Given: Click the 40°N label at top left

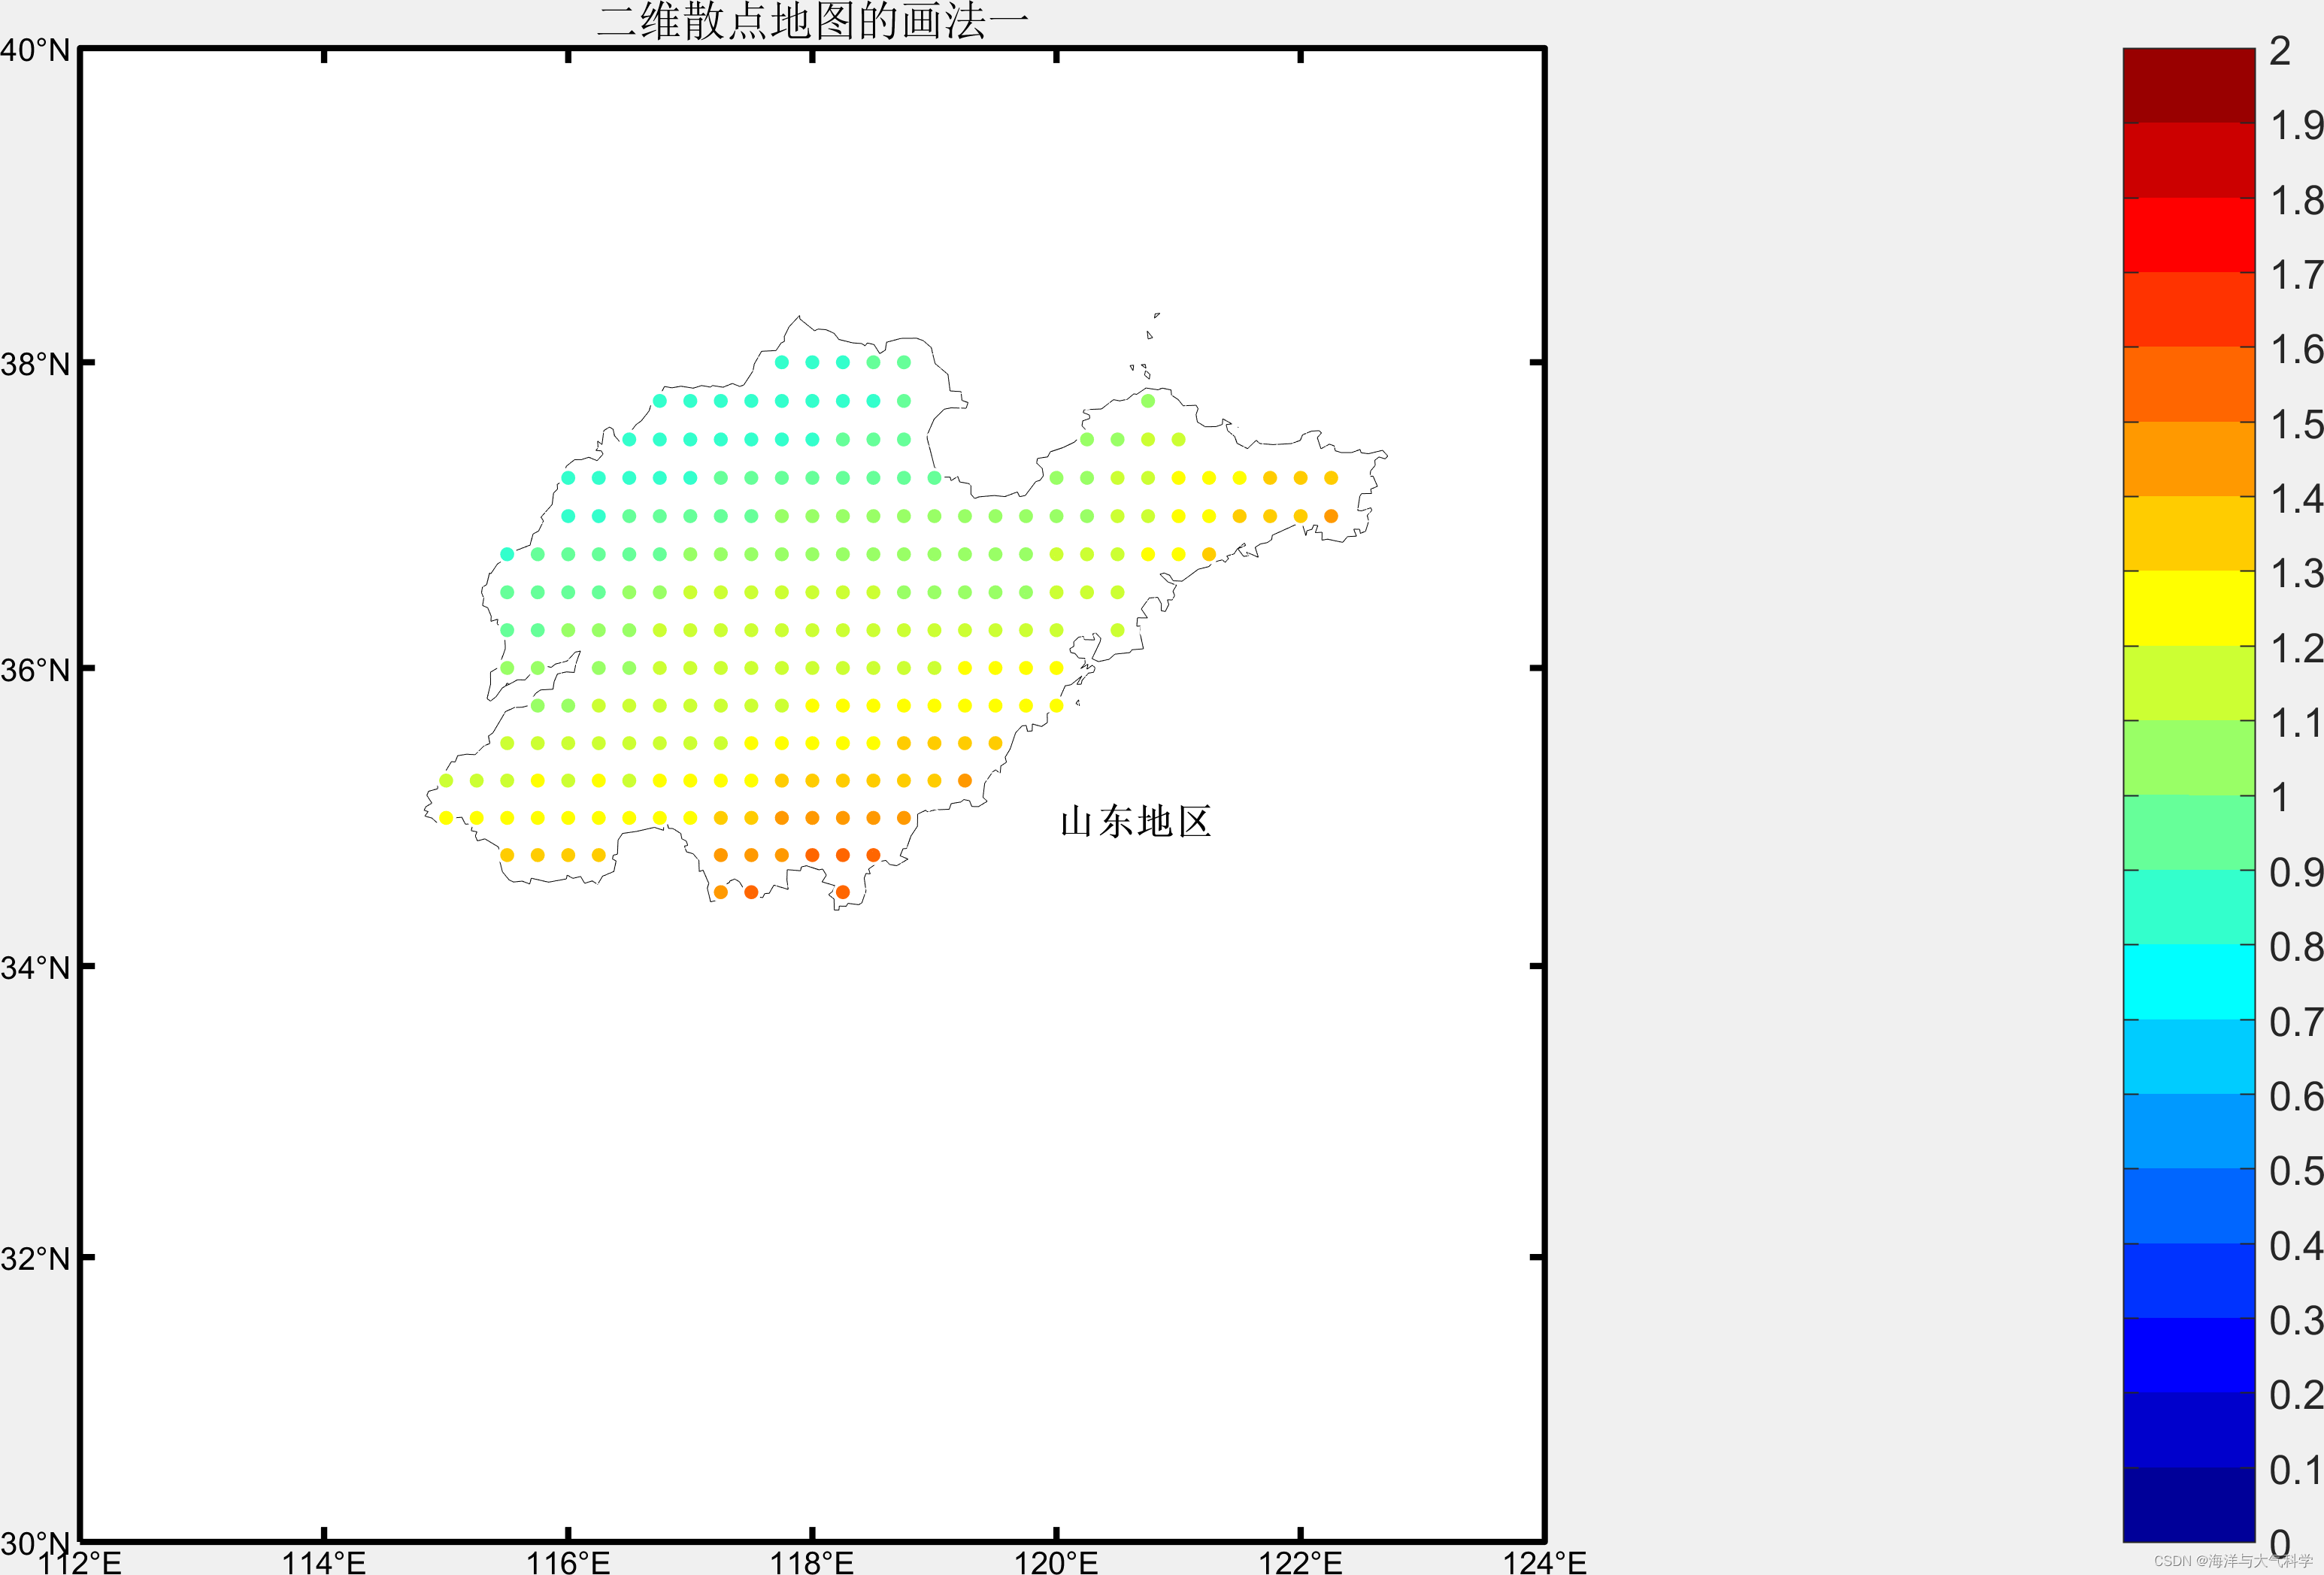Looking at the screenshot, I should (x=35, y=50).
